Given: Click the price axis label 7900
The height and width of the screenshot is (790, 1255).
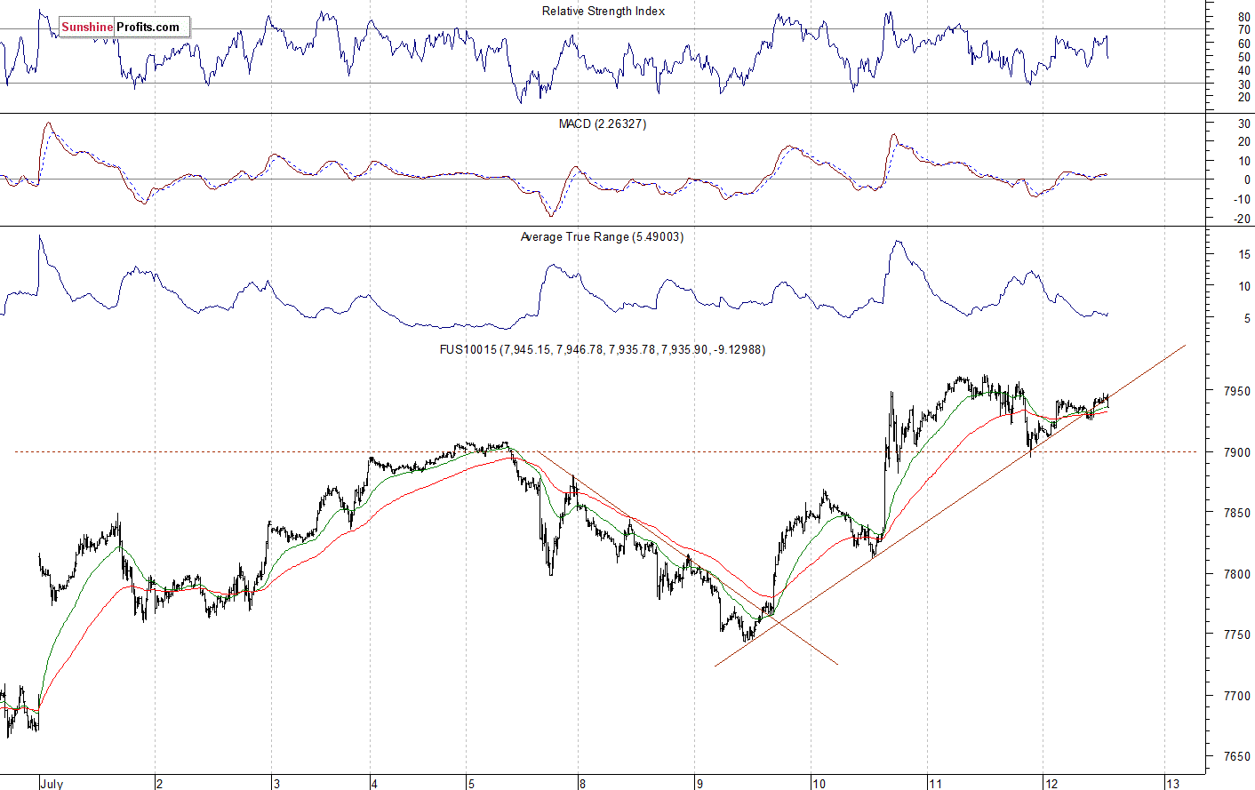Looking at the screenshot, I should point(1237,453).
